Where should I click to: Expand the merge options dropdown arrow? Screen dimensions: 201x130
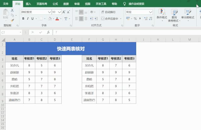[120, 19]
